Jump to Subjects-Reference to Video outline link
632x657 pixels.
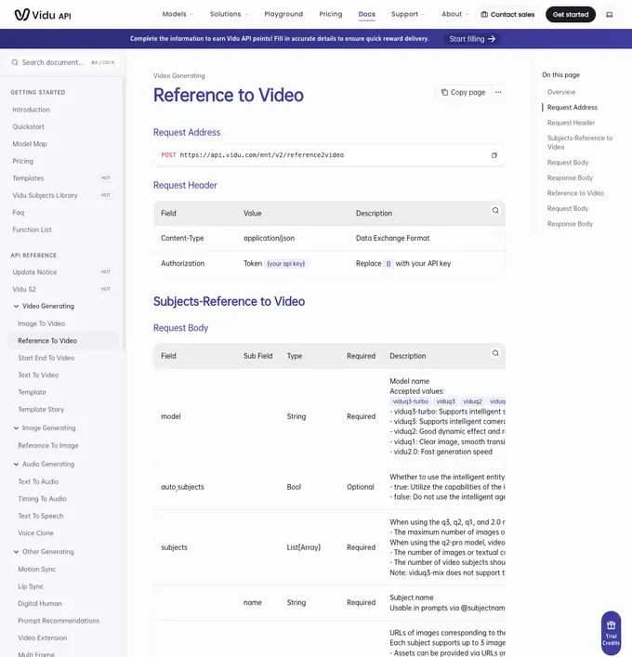[580, 142]
